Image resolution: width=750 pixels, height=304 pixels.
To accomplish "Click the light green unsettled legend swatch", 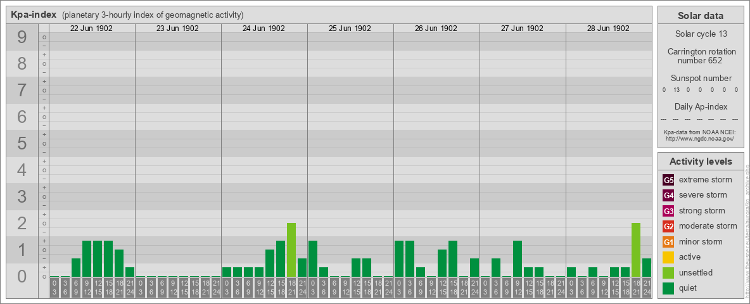I will [x=669, y=272].
